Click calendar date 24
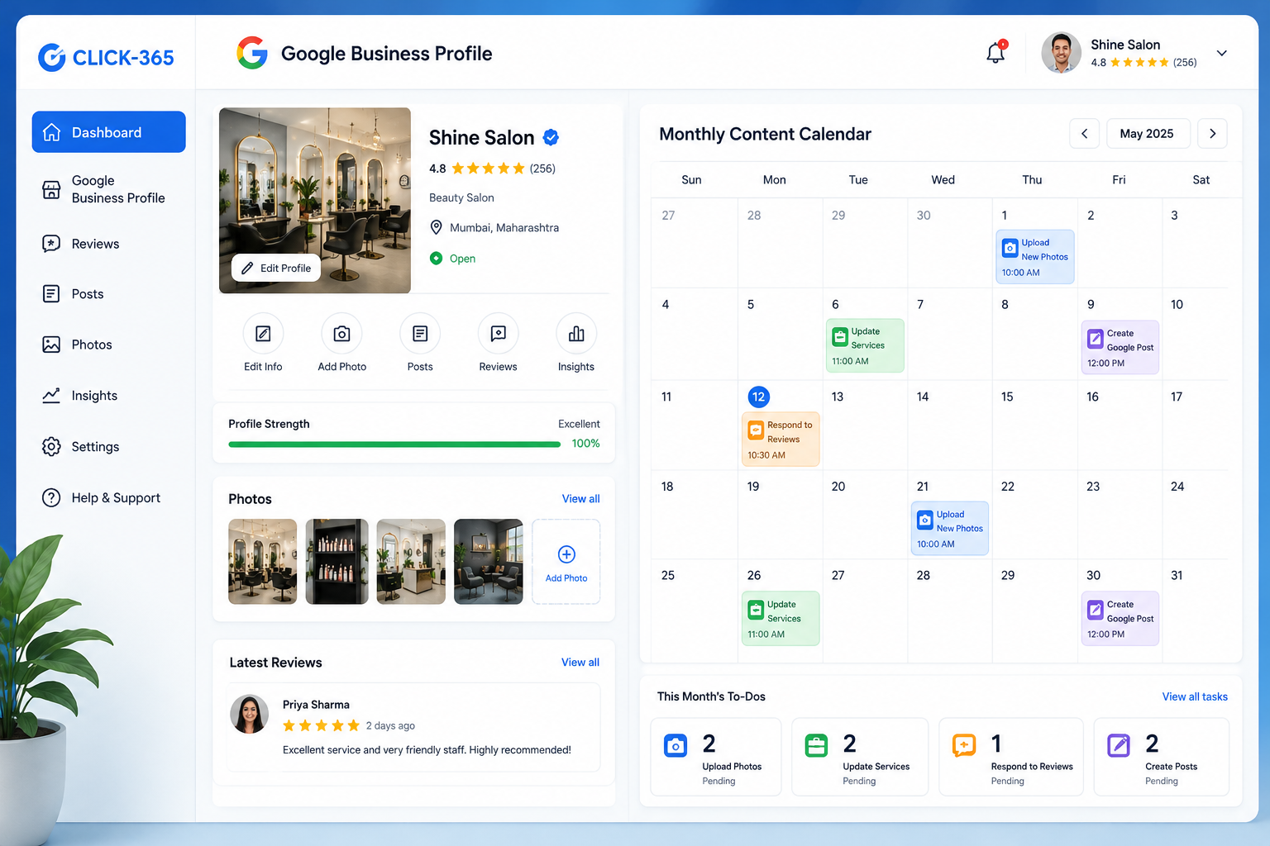This screenshot has width=1270, height=846. [x=1177, y=487]
